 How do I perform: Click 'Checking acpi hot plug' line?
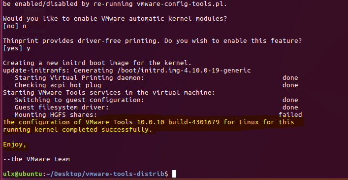58,85
